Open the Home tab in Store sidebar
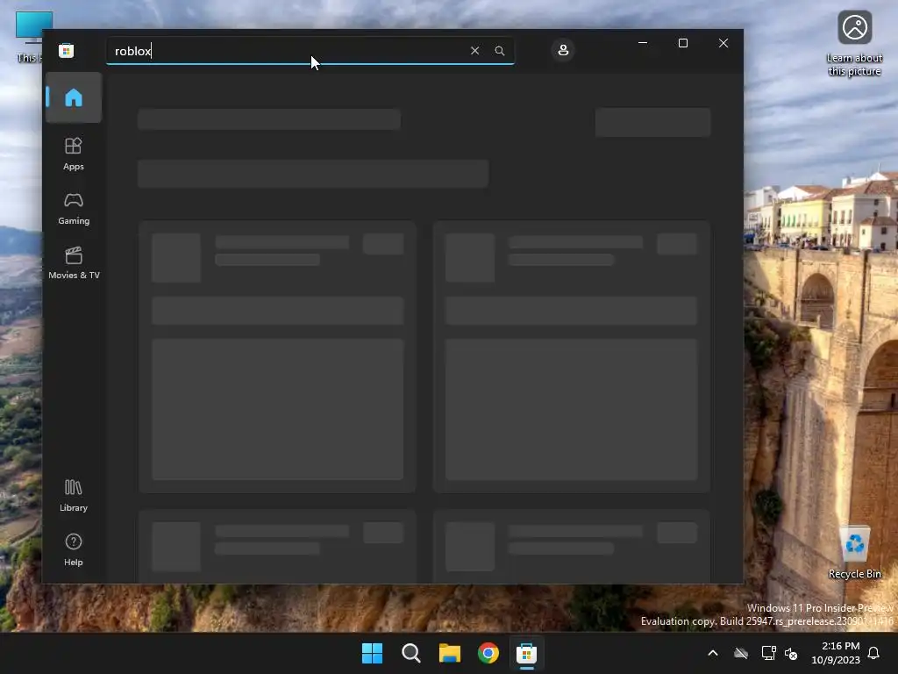This screenshot has width=898, height=674. pyautogui.click(x=74, y=97)
